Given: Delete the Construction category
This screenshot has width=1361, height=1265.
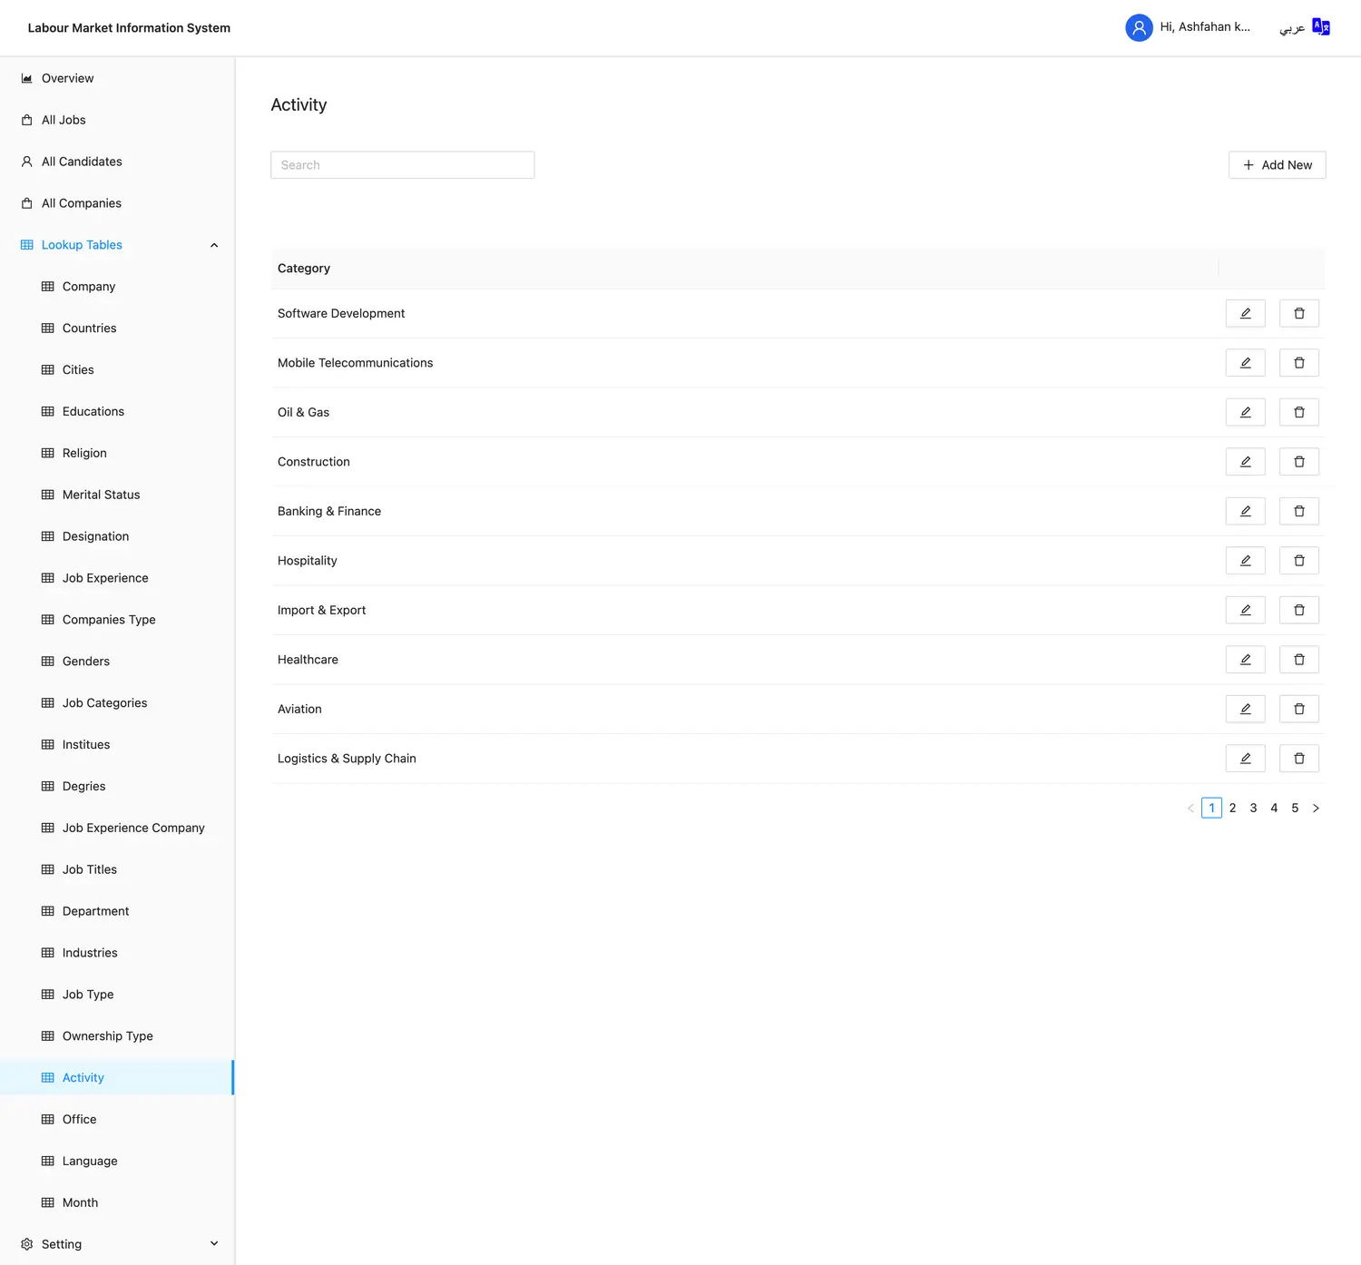Looking at the screenshot, I should [x=1298, y=462].
